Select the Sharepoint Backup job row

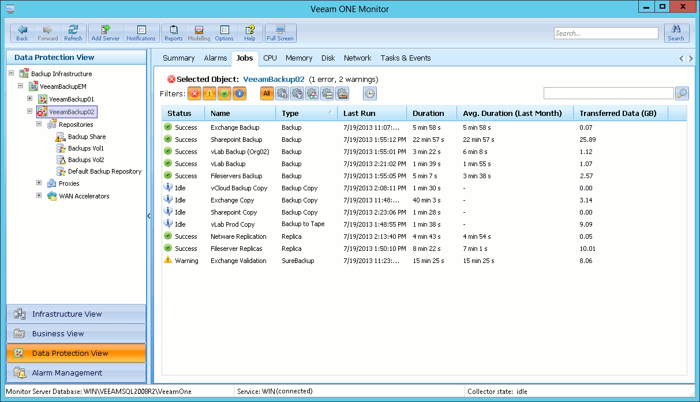pos(425,140)
